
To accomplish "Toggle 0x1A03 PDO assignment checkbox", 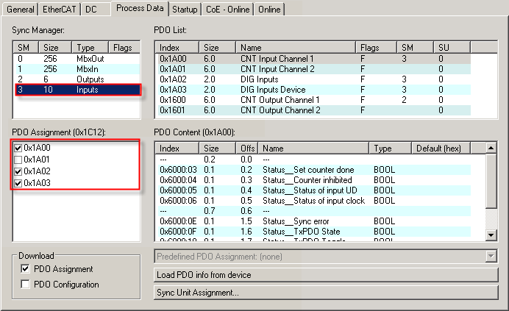I will click(x=18, y=183).
